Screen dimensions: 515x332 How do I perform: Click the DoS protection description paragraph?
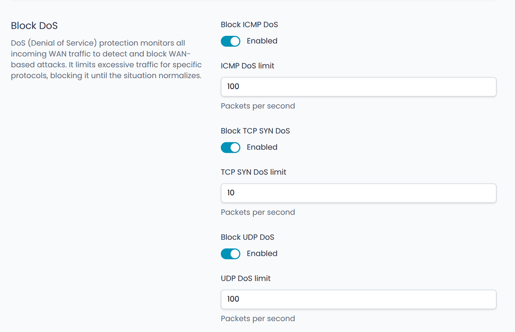click(x=106, y=60)
